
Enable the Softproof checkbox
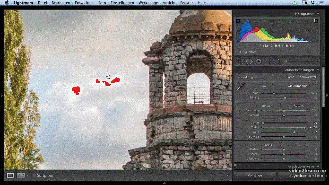[x=33, y=175]
